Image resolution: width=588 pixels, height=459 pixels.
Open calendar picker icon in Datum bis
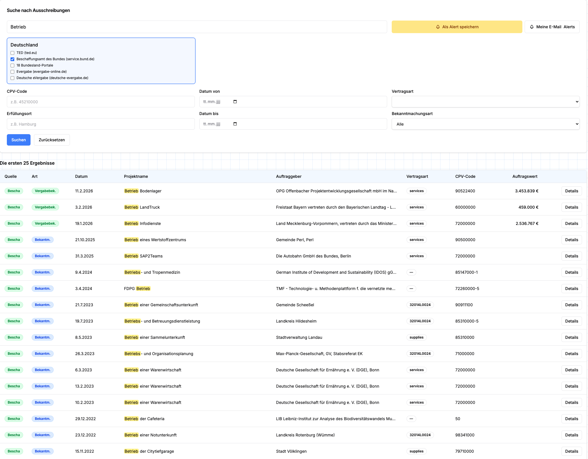[x=235, y=124]
